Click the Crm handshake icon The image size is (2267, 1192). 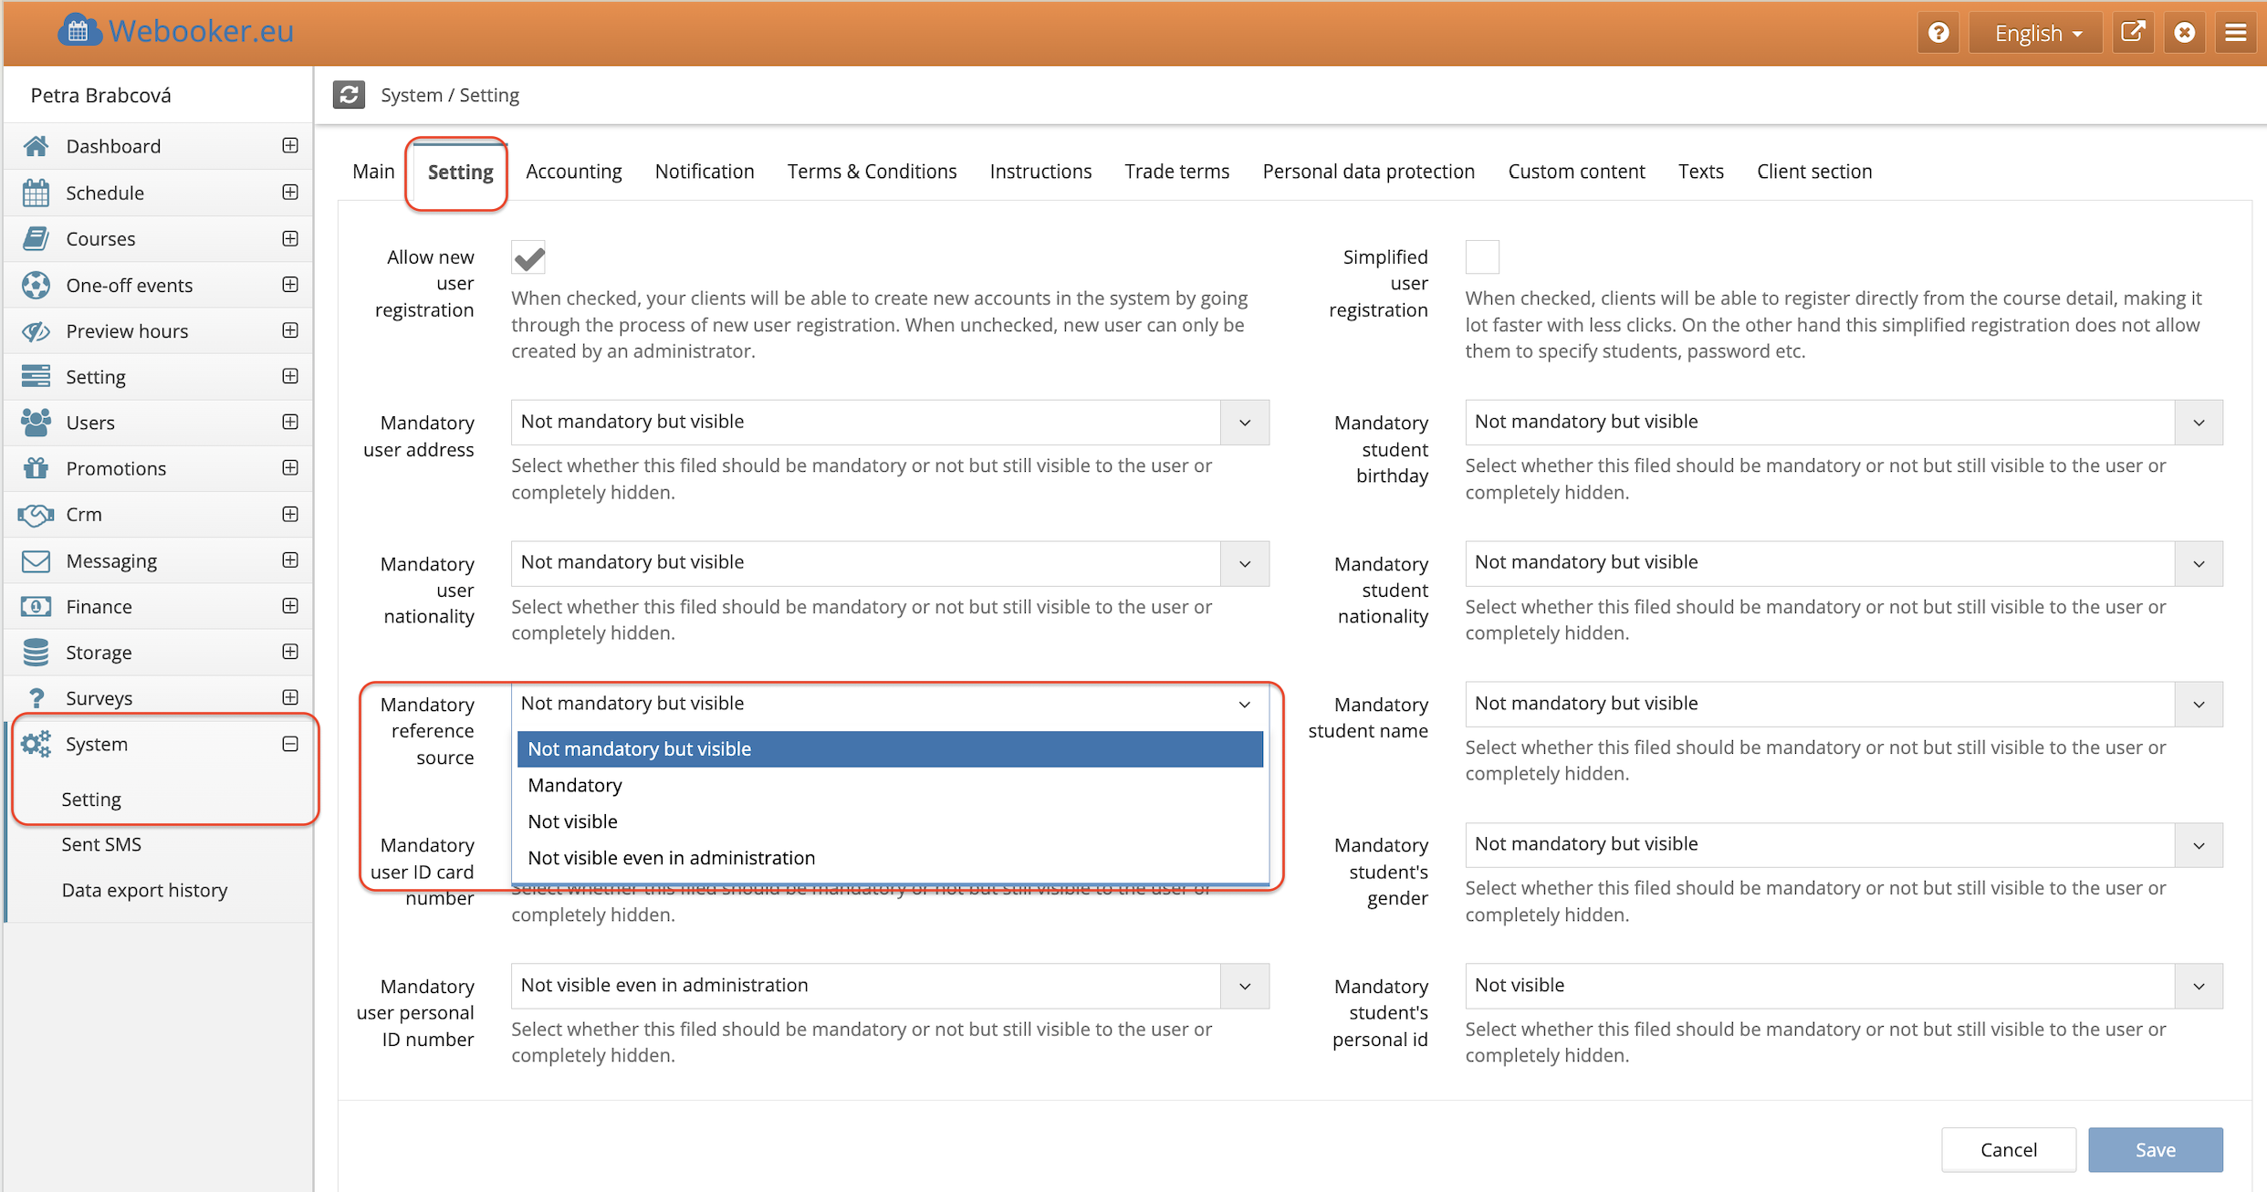click(x=36, y=515)
